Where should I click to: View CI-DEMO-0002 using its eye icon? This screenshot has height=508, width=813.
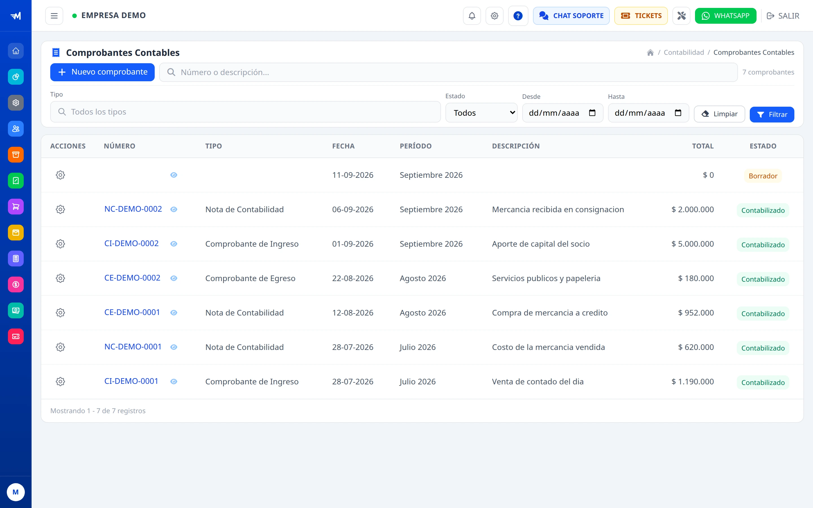click(x=174, y=244)
